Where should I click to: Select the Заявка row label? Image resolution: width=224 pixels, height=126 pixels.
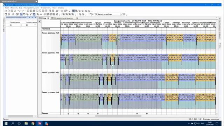tap(45, 113)
